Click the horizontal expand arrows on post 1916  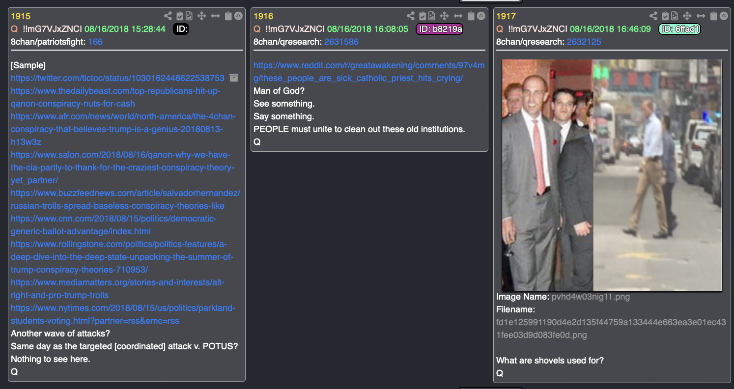point(458,16)
